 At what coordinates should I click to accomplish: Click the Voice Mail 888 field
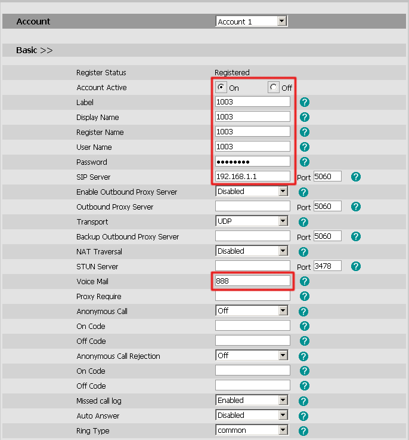253,281
